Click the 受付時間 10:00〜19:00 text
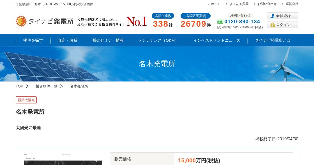314x165 pixels. coord(240,27)
